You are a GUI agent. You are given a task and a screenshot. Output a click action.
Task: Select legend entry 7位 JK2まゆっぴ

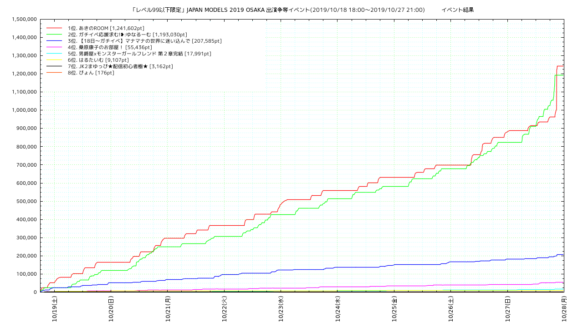click(x=120, y=66)
